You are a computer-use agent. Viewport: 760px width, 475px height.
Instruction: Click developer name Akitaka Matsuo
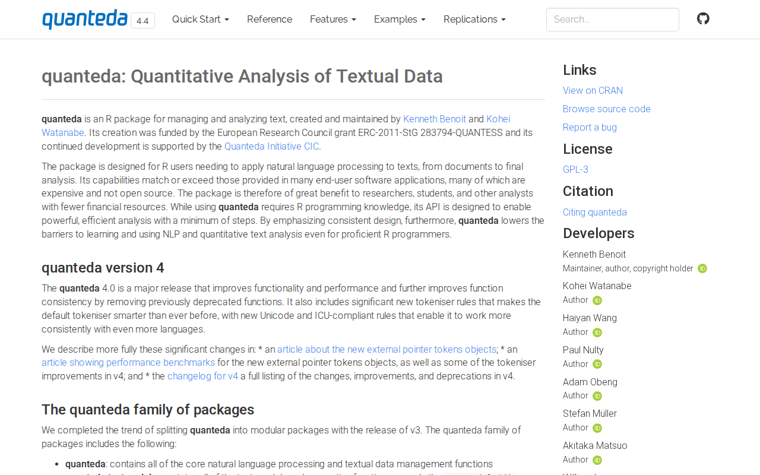click(595, 445)
